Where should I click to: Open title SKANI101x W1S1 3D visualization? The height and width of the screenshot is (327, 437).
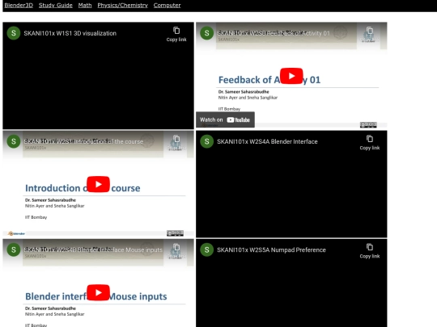click(70, 33)
